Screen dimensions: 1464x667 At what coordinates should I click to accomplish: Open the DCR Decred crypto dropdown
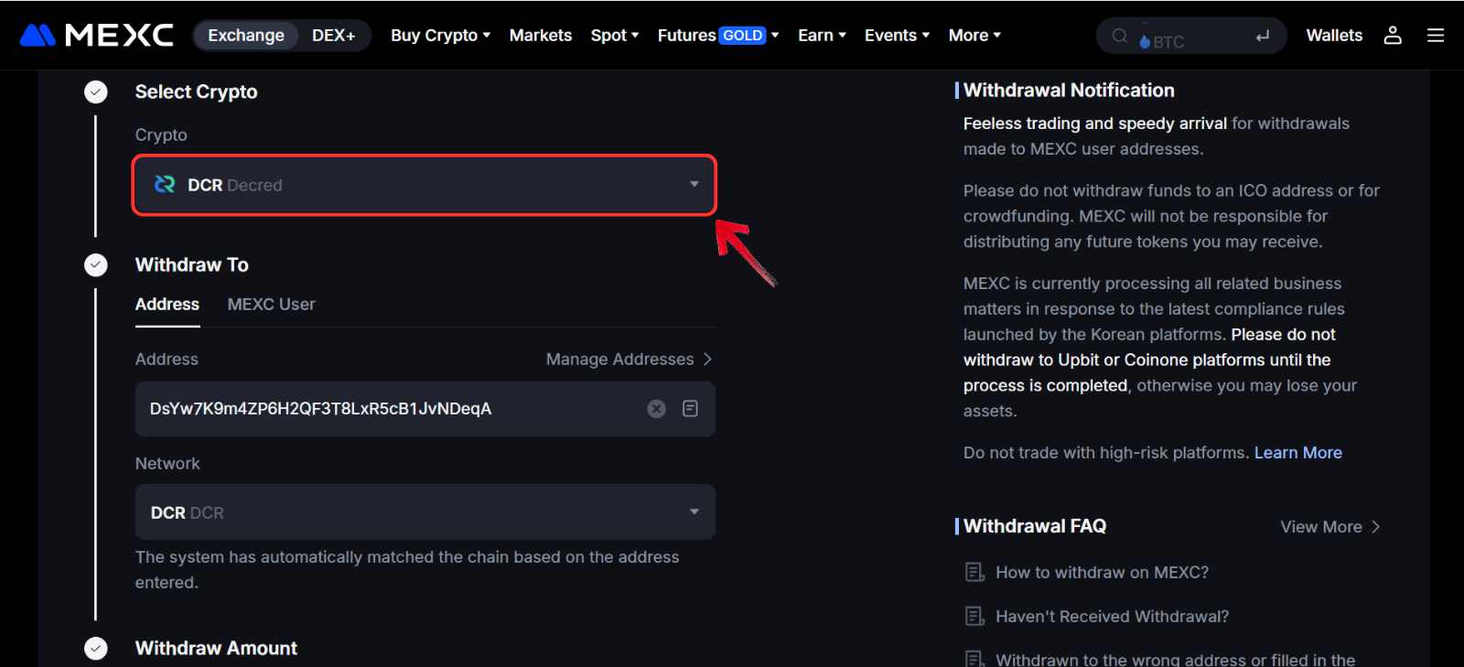[x=424, y=185]
